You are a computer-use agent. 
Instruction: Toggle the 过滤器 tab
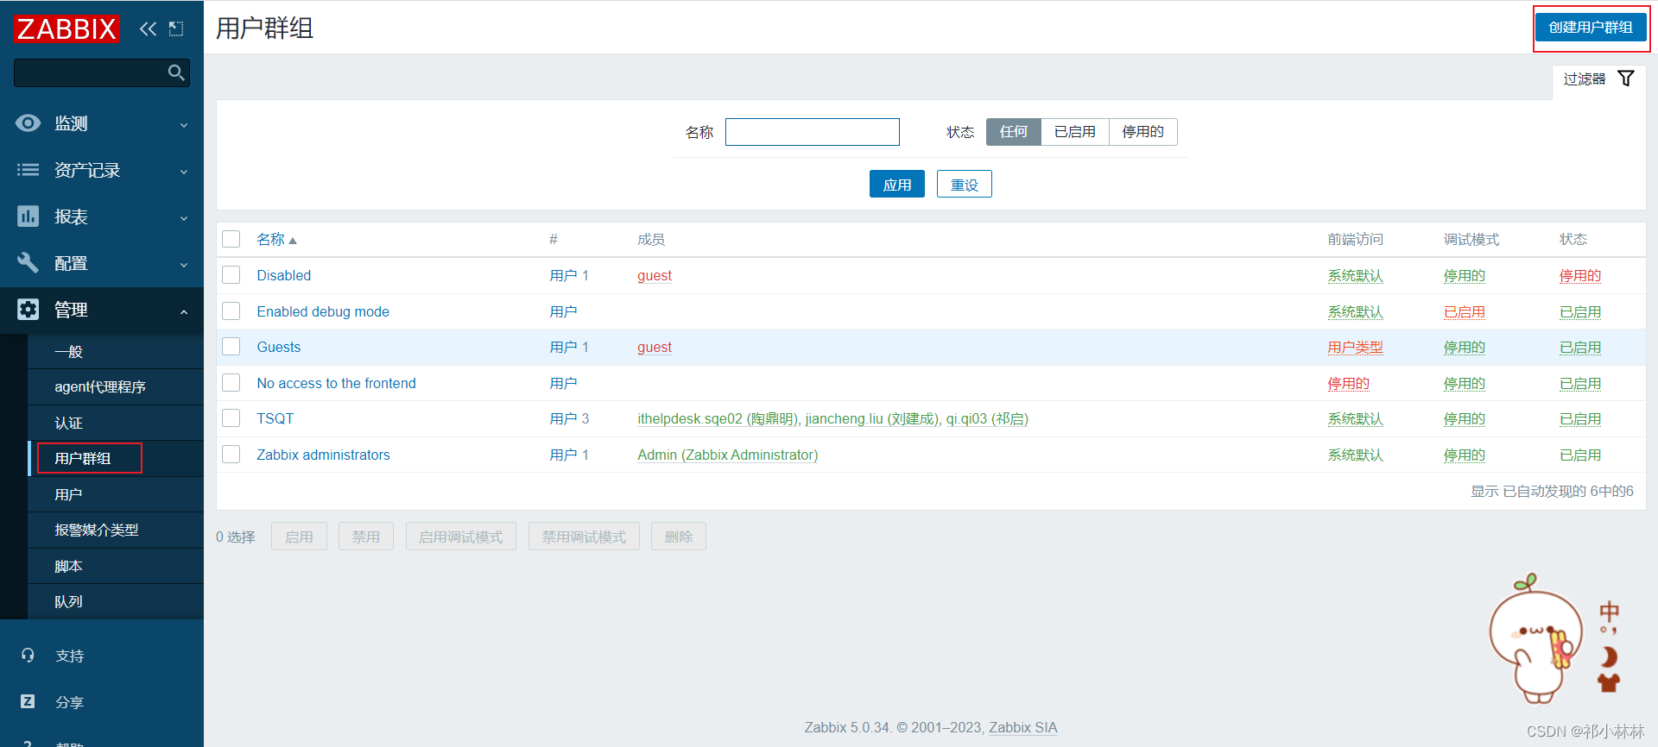(x=1598, y=79)
